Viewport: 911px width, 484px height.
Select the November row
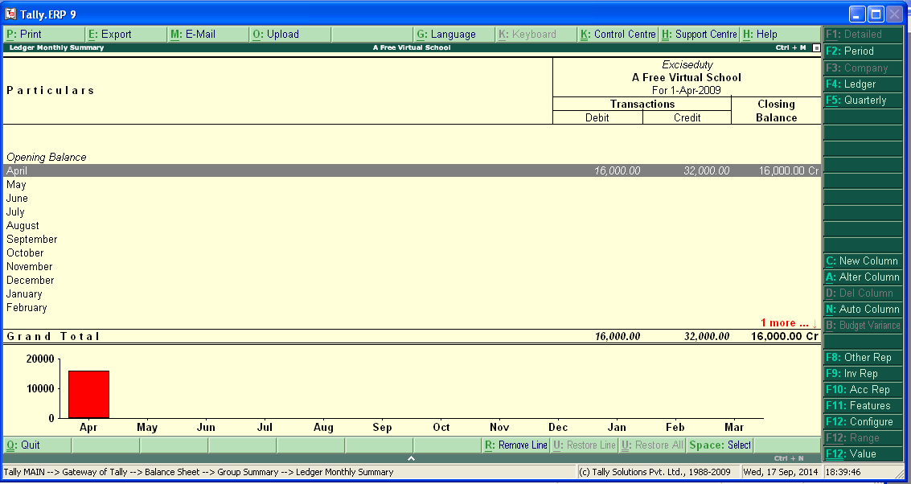click(412, 267)
